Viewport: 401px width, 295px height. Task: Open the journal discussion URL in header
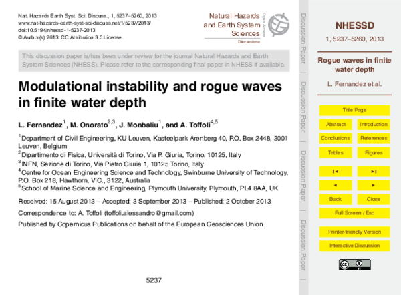pos(84,23)
